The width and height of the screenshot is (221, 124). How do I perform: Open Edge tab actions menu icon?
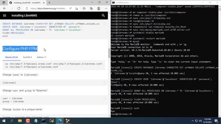click(4, 3)
